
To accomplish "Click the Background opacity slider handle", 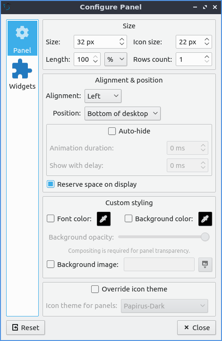I will (205, 237).
